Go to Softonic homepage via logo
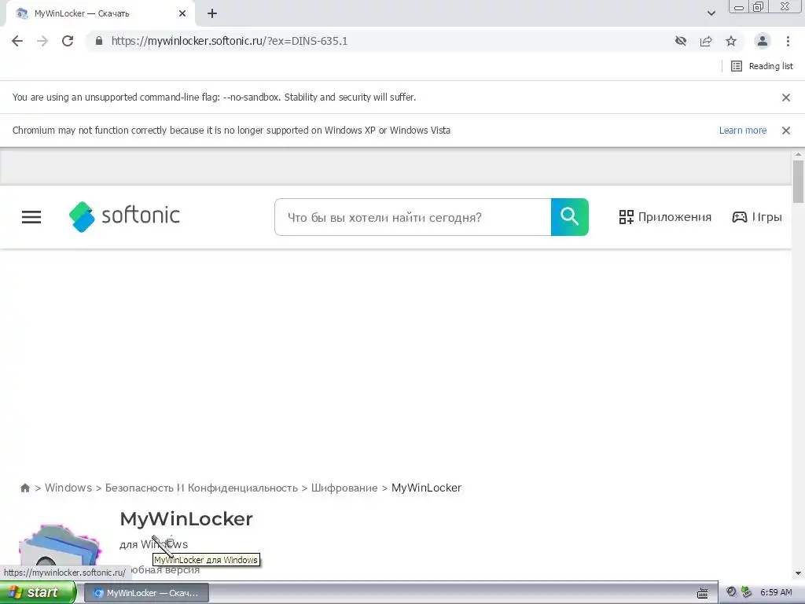Image resolution: width=805 pixels, height=604 pixels. pos(124,216)
